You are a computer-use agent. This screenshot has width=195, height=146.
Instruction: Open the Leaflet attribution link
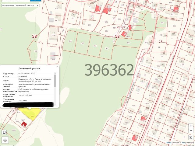(x=168, y=142)
